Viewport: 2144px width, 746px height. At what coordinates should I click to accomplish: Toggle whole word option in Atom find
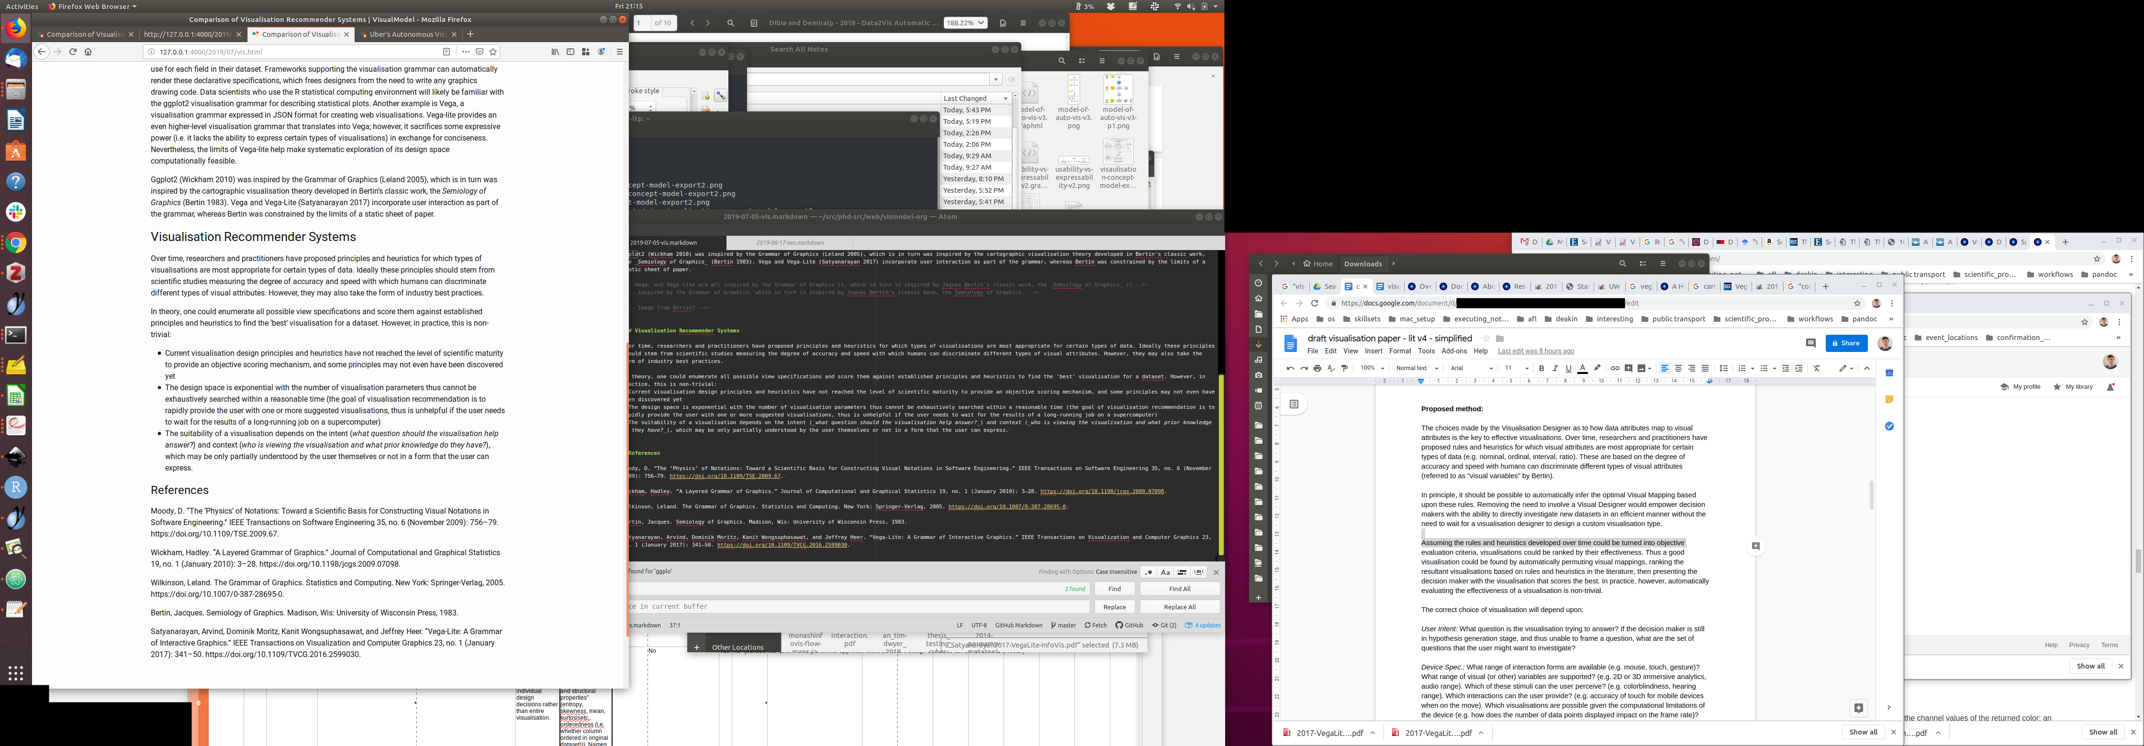coord(1198,572)
